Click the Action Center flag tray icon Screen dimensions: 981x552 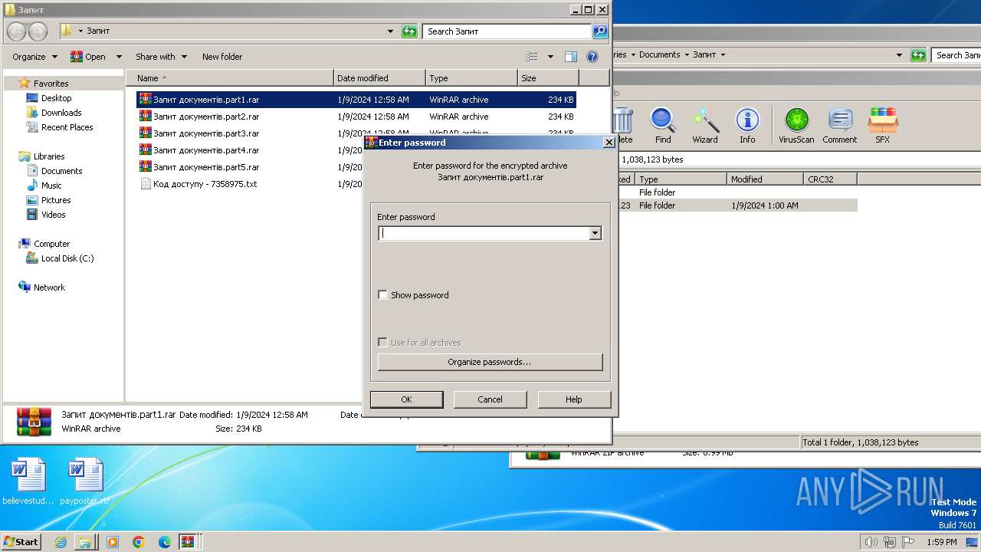coord(907,542)
